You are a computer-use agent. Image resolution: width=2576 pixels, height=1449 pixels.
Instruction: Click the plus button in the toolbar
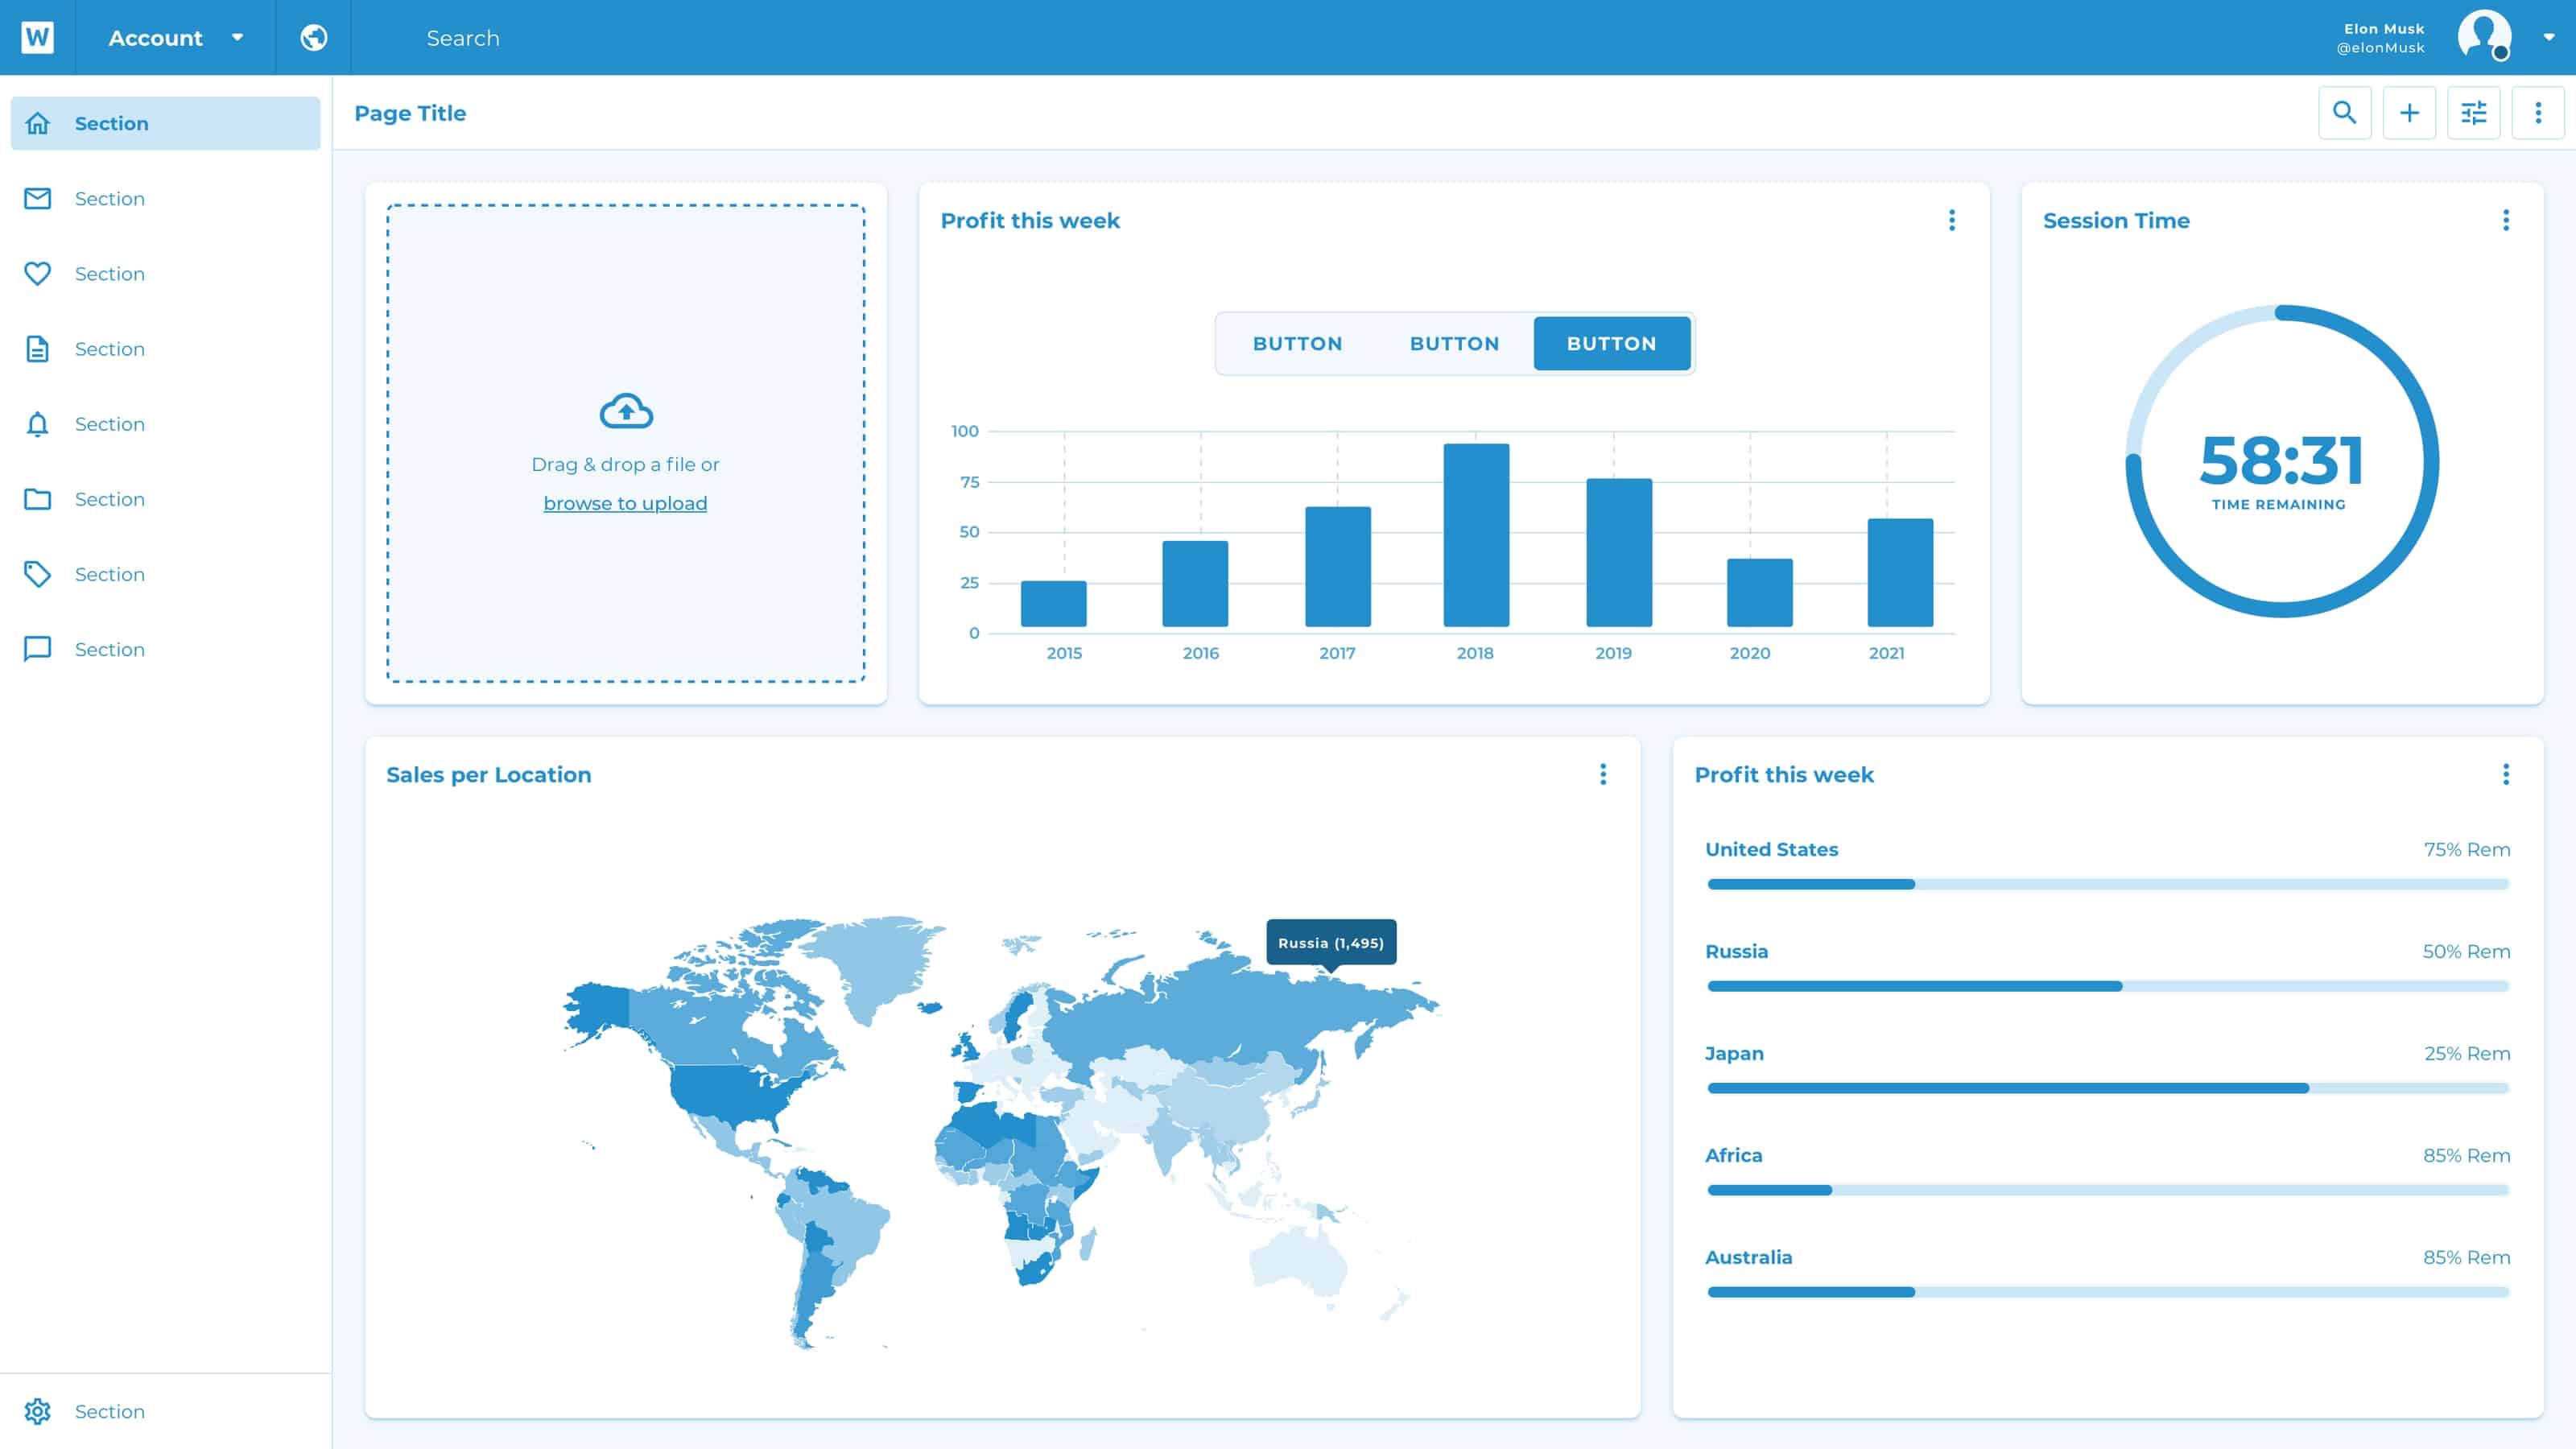2410,113
